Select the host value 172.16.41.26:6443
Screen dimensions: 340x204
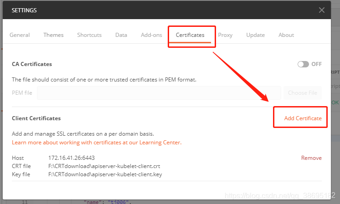[x=72, y=158]
